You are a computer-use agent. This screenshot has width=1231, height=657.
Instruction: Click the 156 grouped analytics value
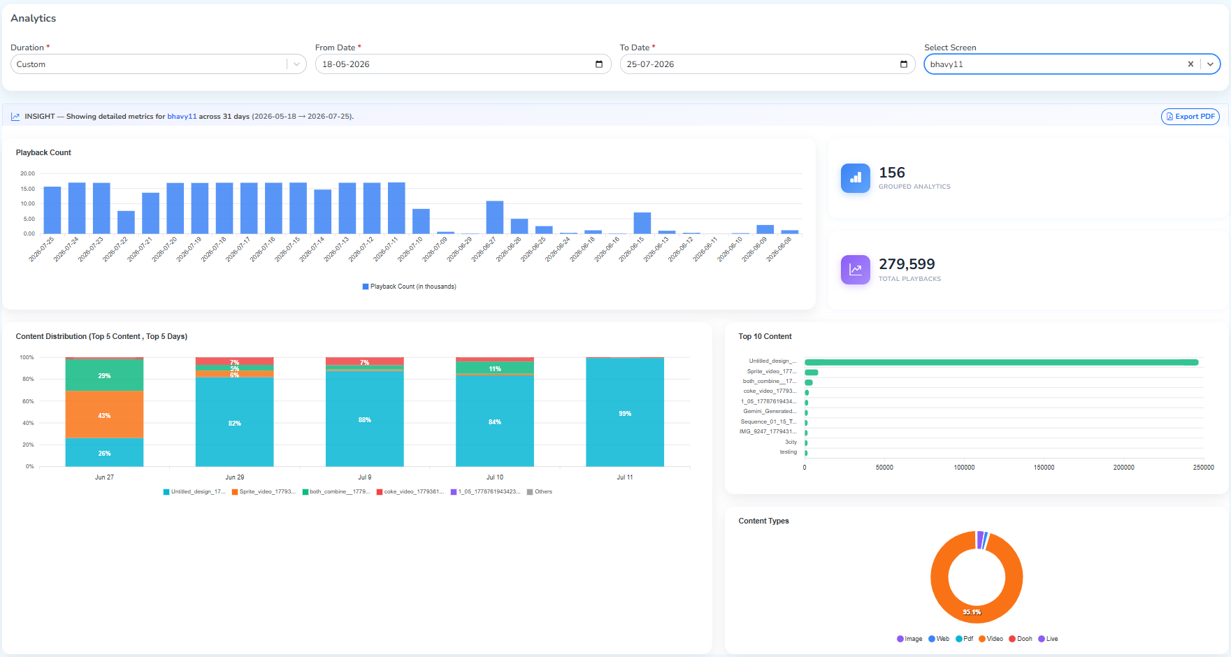point(892,173)
